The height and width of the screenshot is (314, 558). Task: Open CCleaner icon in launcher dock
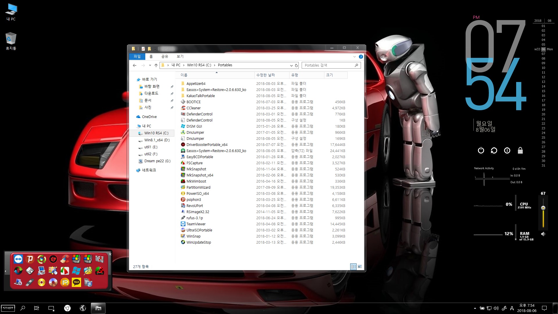point(65,259)
